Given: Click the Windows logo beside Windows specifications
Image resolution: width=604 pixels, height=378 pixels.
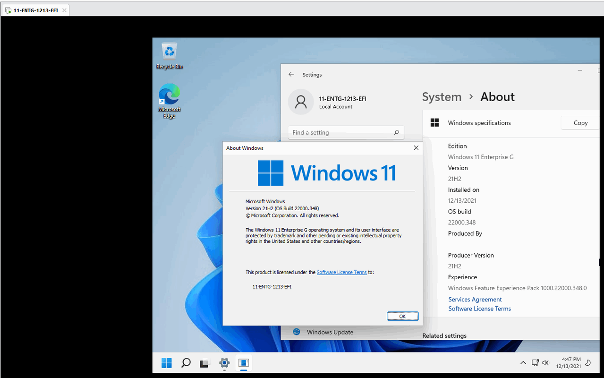Looking at the screenshot, I should coord(435,123).
